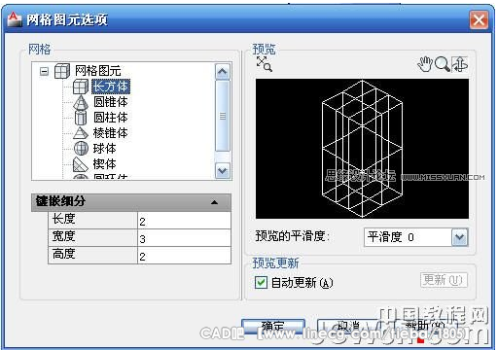
Task: Click the 长度 value field
Action: [184, 221]
